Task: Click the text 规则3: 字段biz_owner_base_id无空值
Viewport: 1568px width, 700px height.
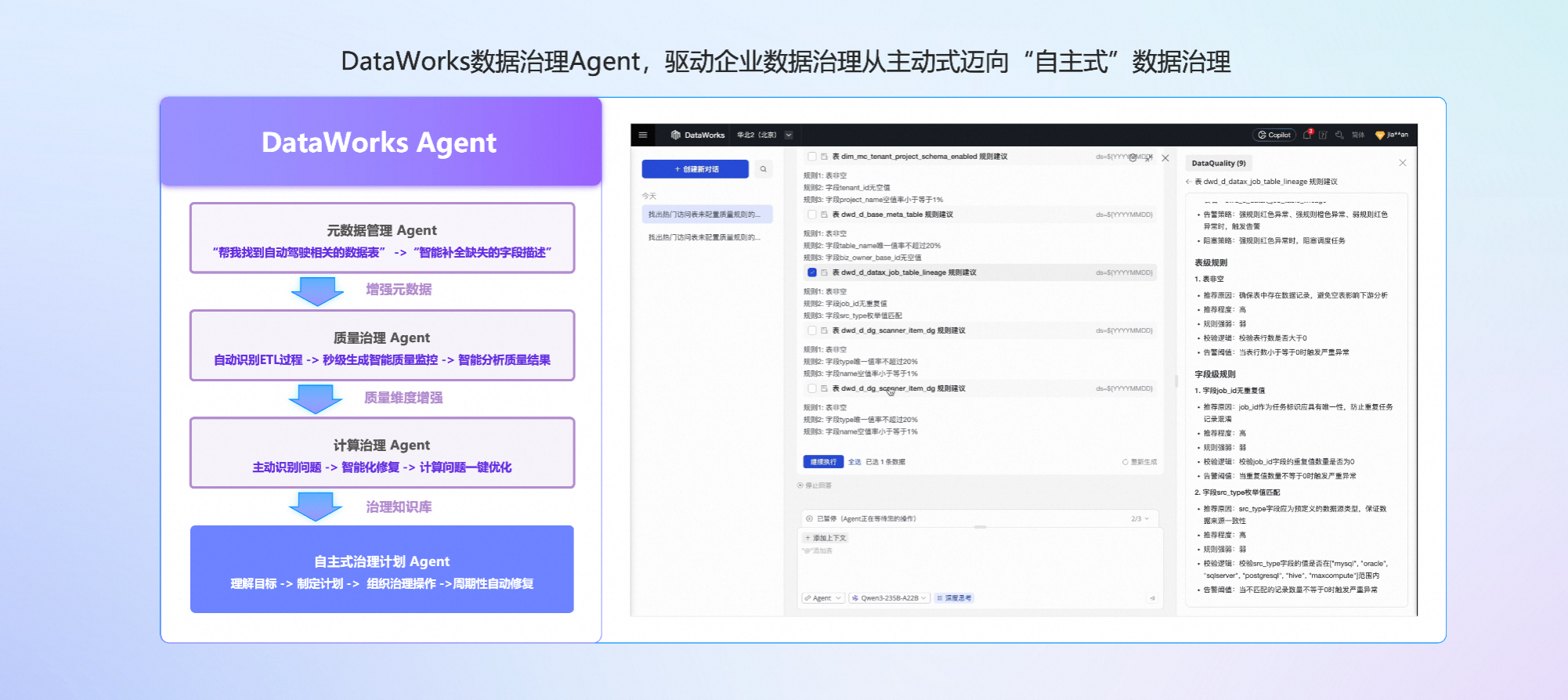Action: click(x=862, y=258)
